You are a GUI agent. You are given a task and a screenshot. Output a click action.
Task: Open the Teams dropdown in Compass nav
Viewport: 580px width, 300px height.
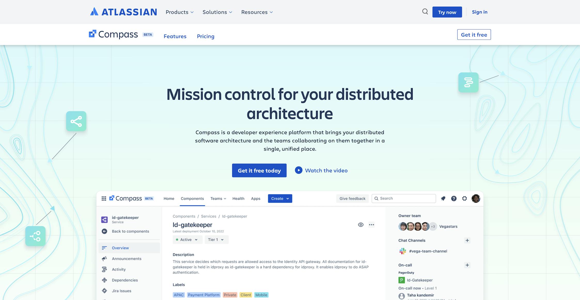pos(218,198)
